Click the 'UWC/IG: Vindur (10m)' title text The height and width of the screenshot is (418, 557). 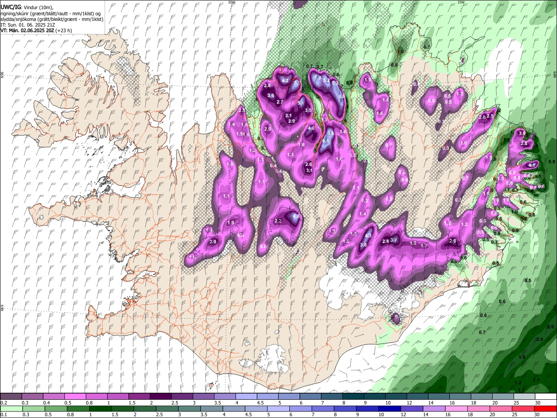coord(26,7)
